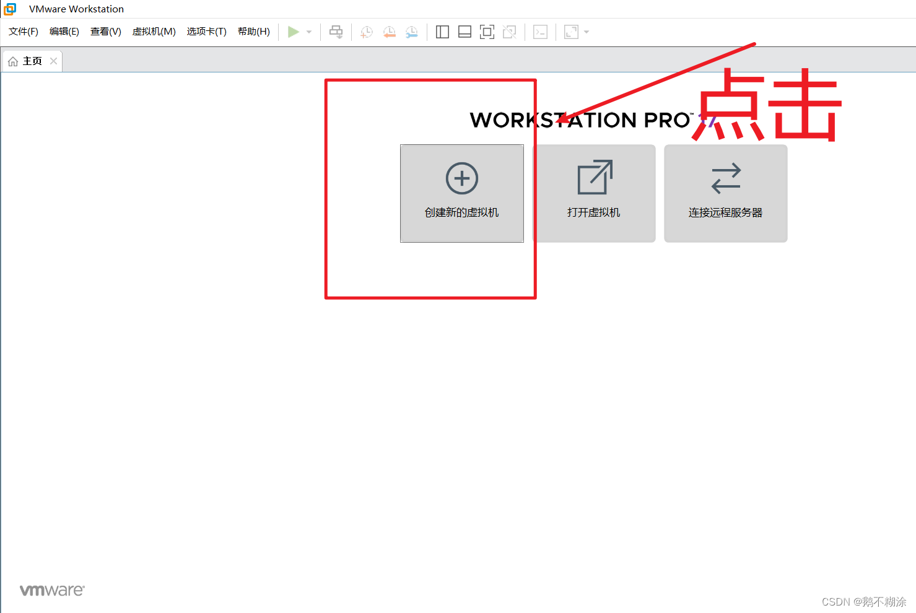Open the 帮助(H) menu
916x613 pixels.
click(x=254, y=32)
